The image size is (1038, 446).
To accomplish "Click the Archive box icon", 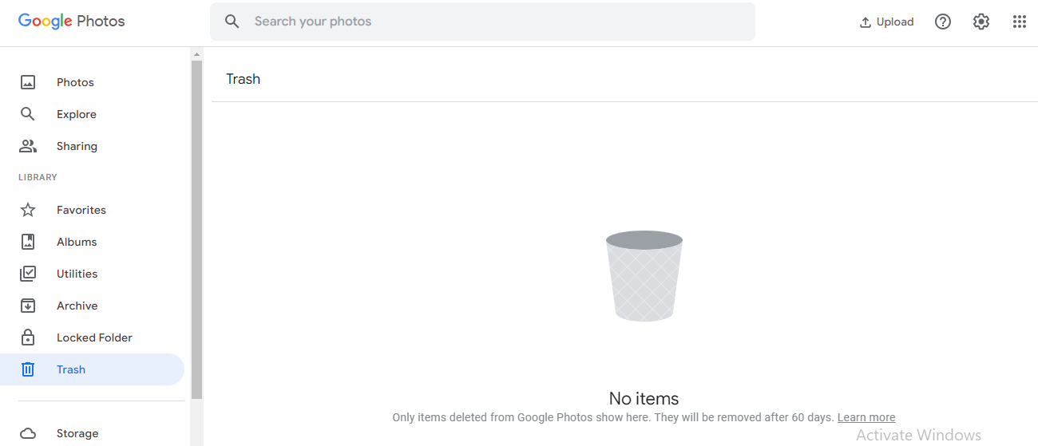I will point(28,306).
